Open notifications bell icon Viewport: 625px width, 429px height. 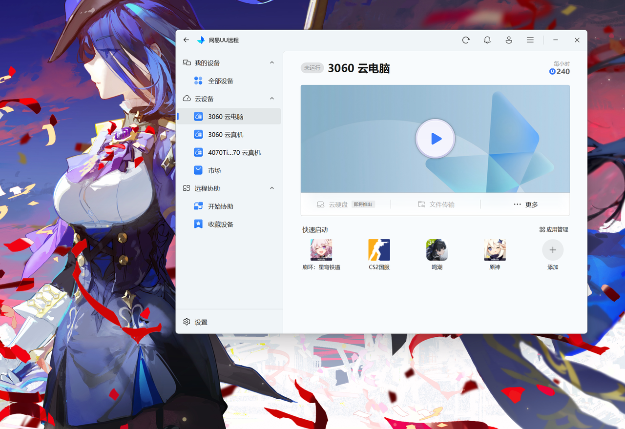point(487,40)
